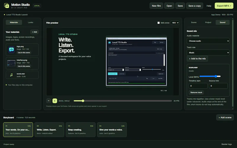Click the right panel scrollbar

pos(233,63)
